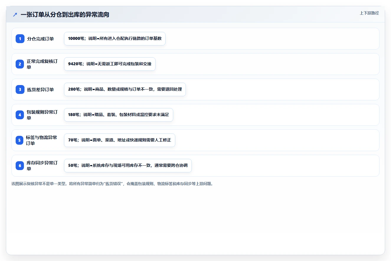
Task: Select the step 4 number badge
Action: [20, 115]
